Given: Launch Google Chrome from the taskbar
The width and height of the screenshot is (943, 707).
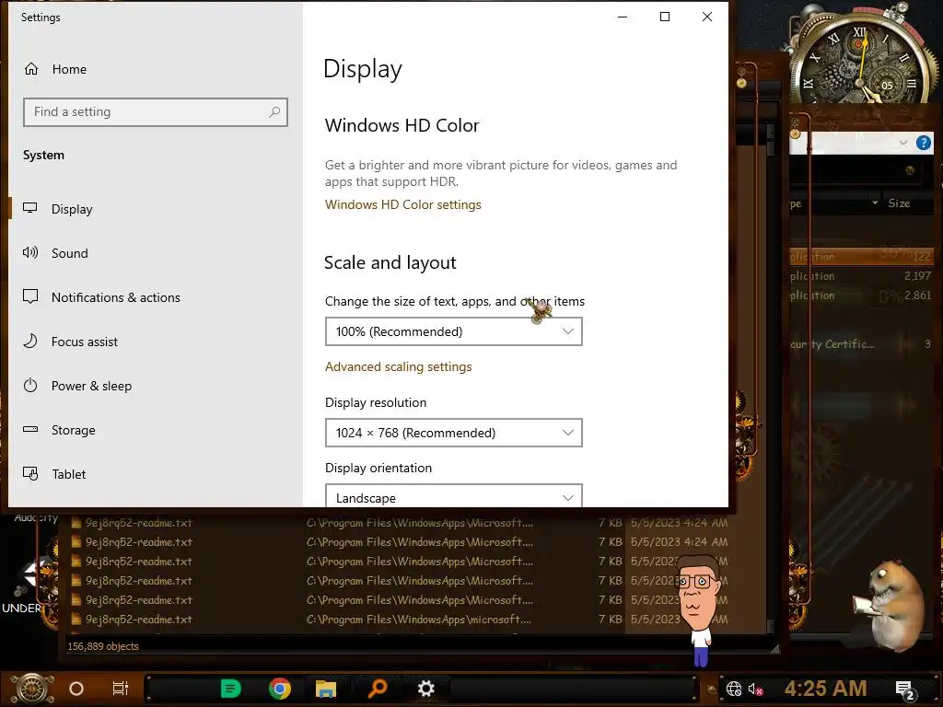Looking at the screenshot, I should [x=280, y=689].
